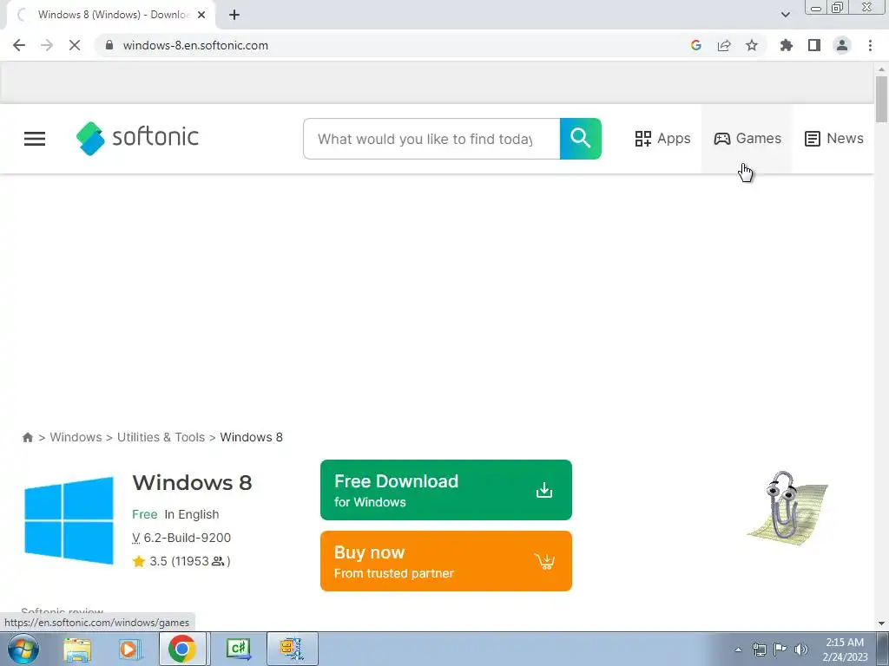Screen dimensions: 889x666
Task: Open the Apps section
Action: pyautogui.click(x=662, y=139)
